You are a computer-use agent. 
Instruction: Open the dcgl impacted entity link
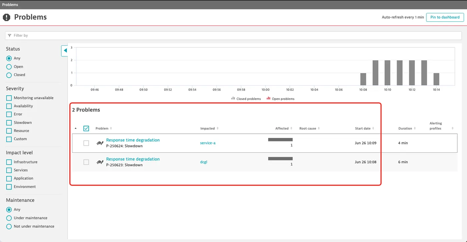pyautogui.click(x=203, y=162)
